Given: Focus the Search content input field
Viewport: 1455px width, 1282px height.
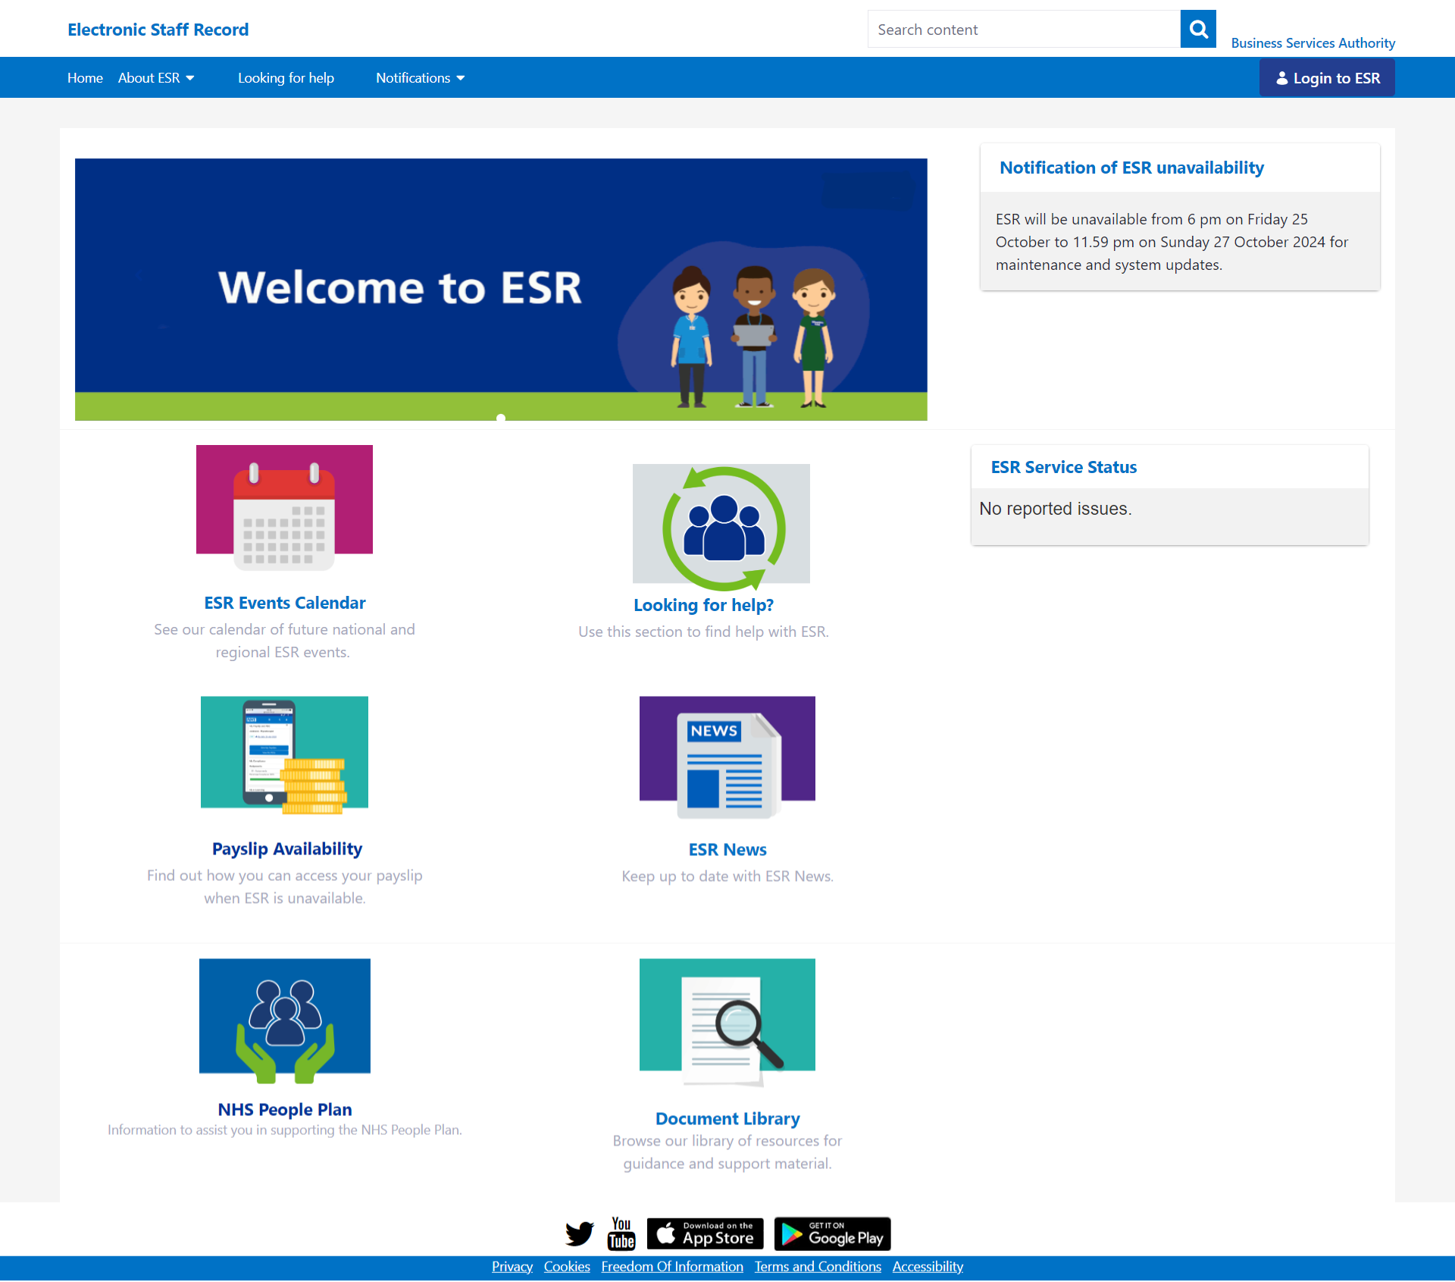Looking at the screenshot, I should tap(1023, 30).
